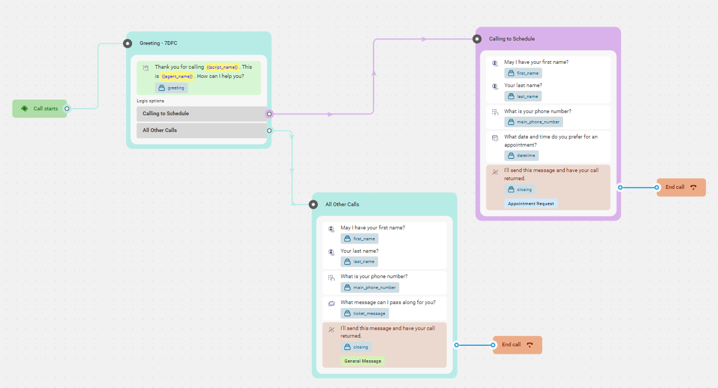The width and height of the screenshot is (718, 388).
Task: Click the Call starts node
Action: point(40,108)
